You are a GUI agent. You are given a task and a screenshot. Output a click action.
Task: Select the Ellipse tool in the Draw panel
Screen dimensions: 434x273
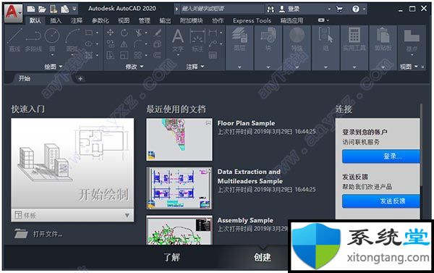tap(89, 43)
